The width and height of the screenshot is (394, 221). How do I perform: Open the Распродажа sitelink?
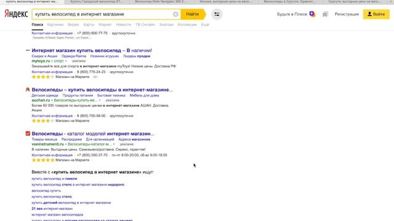pyautogui.click(x=71, y=139)
